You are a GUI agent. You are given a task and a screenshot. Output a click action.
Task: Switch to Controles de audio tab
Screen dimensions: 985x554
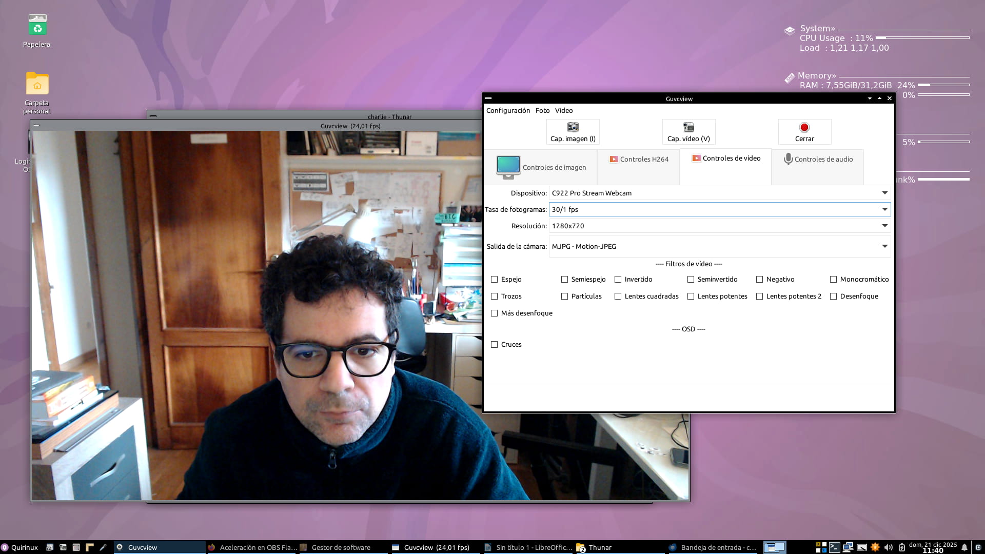(x=818, y=160)
